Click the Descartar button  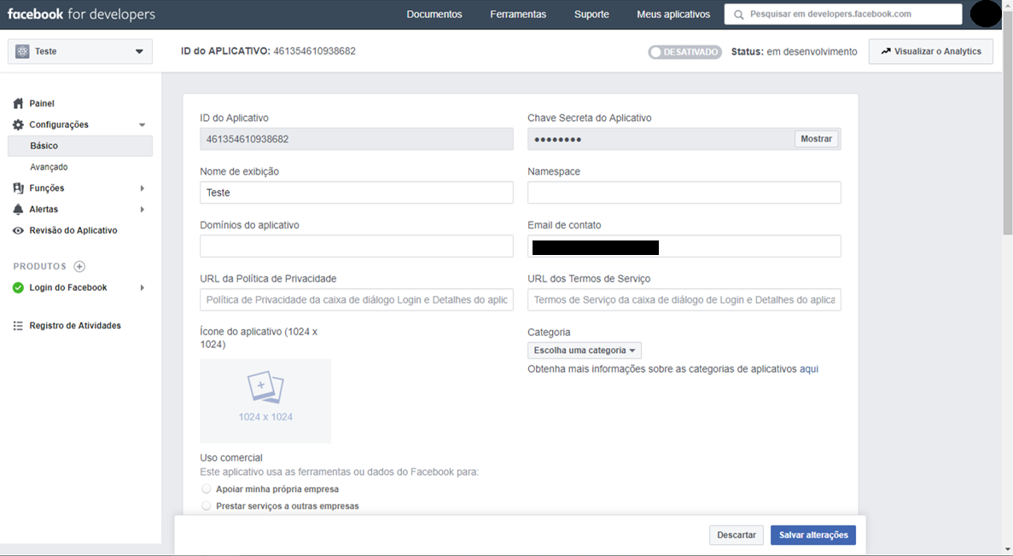[x=736, y=535]
